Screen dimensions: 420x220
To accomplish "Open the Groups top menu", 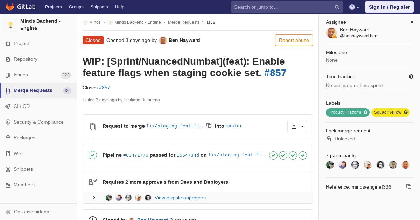I will pos(76,7).
